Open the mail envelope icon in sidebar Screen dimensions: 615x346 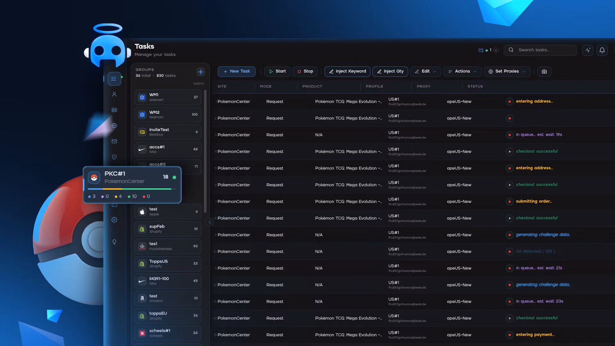(114, 141)
